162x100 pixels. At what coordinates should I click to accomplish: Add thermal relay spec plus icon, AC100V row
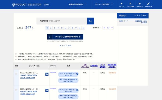(77, 90)
